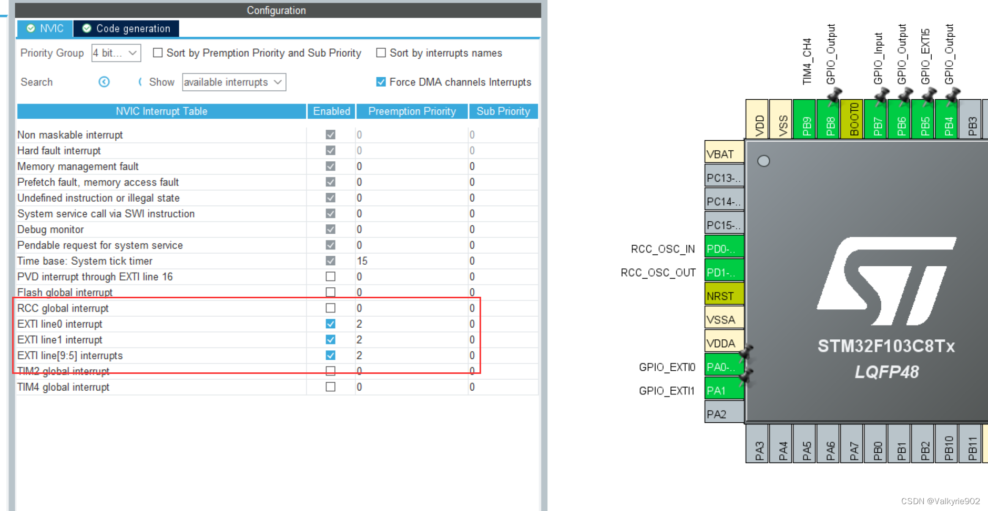This screenshot has height=511, width=988.
Task: Enable PVD interrupt through EXTI line 16
Action: tap(330, 276)
